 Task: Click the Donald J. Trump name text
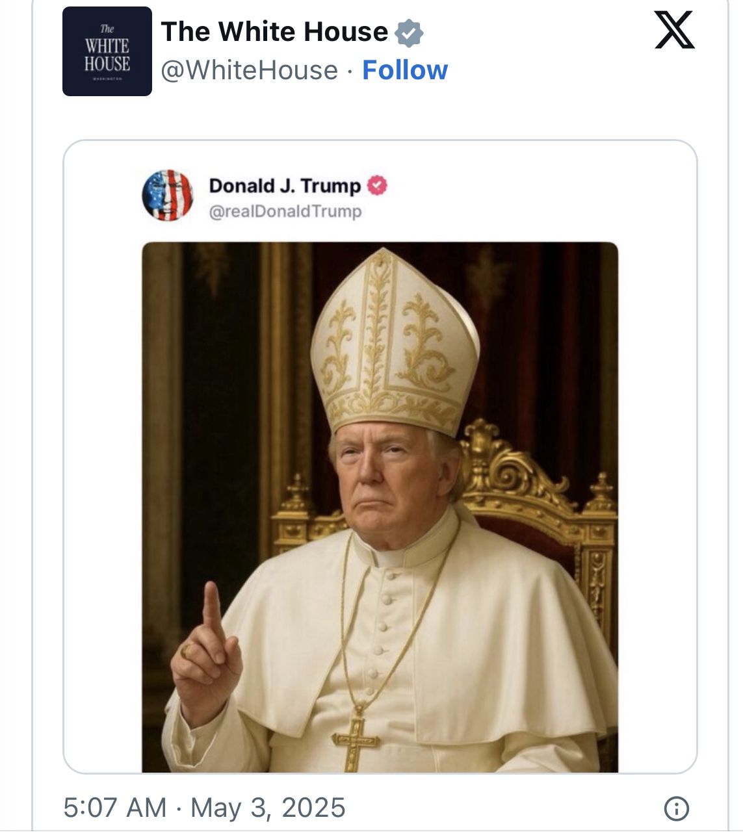[x=285, y=186]
